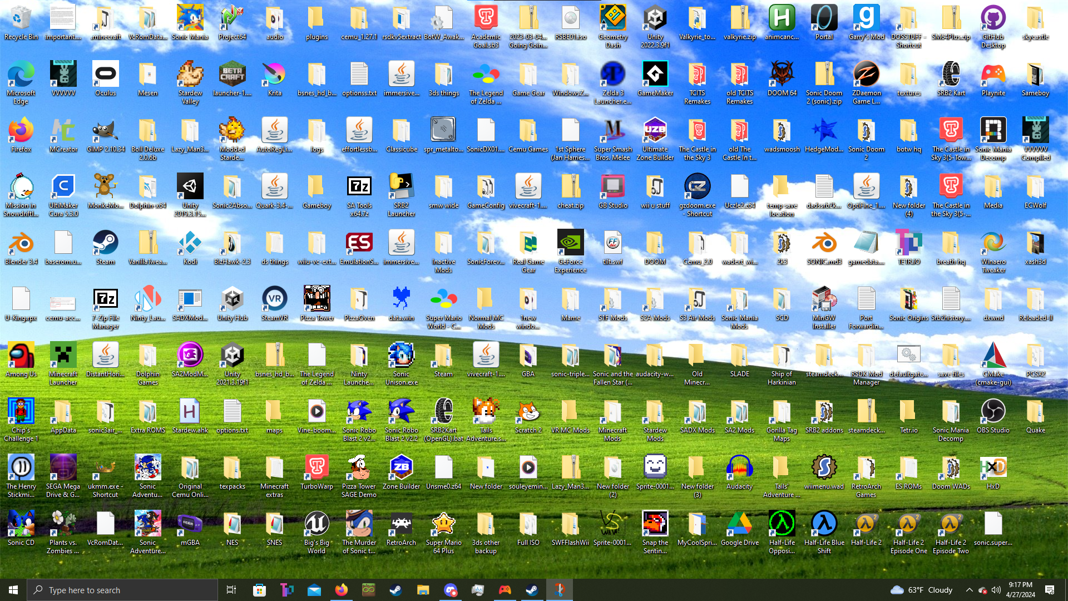1068x601 pixels.
Task: Show hidden system tray icons
Action: pos(970,590)
